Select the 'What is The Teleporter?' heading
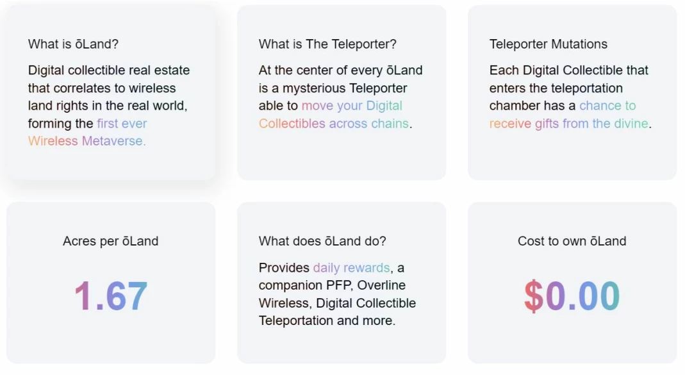The height and width of the screenshot is (375, 685). point(327,44)
